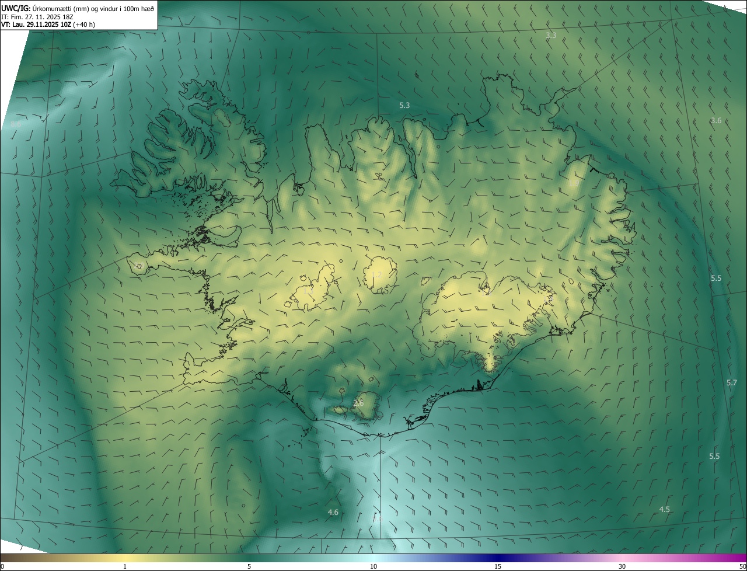The image size is (747, 571).
Task: Select the 4.6 value label south of Iceland
Action: coord(333,513)
